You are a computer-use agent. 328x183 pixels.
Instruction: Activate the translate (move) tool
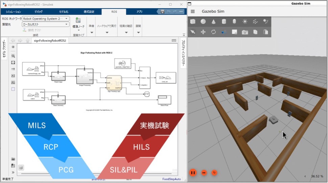(x=203, y=32)
